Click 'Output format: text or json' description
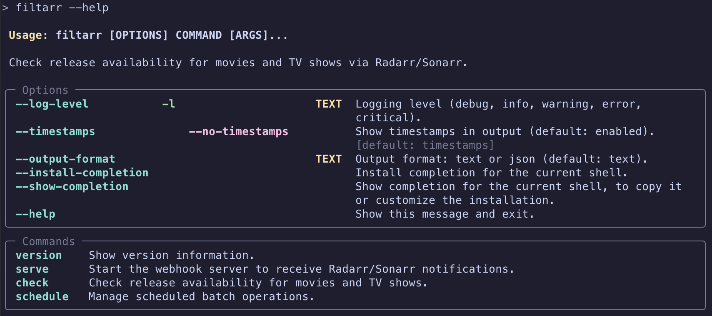Screen dimensions: 712x316 [502, 159]
